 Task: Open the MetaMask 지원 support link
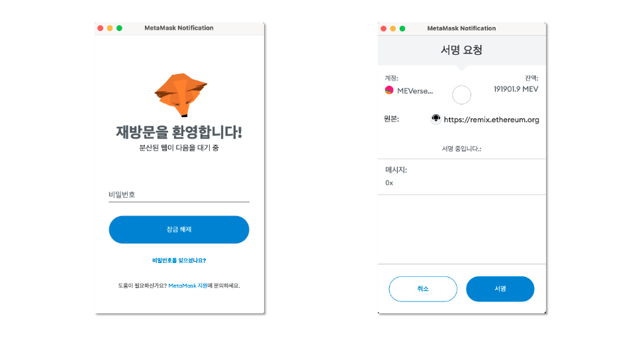(x=187, y=286)
